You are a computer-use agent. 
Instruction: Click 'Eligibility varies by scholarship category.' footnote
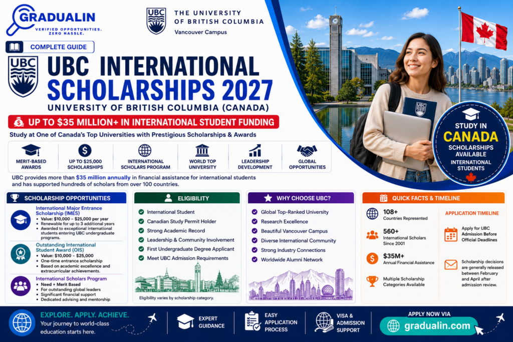tap(176, 298)
